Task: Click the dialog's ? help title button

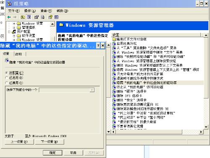Action: click(x=98, y=46)
